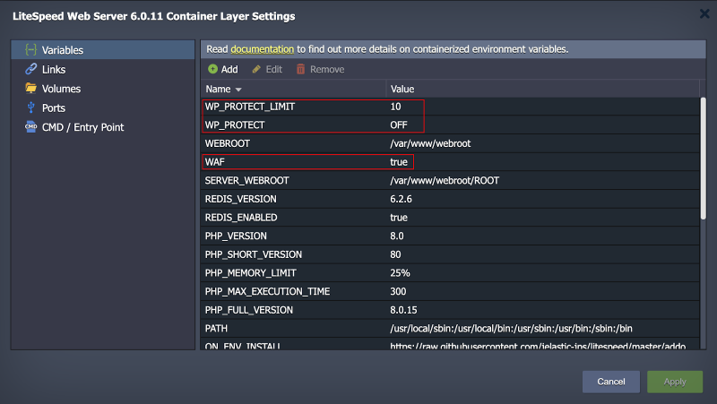Select the REDIS_ENABLED value true
Image resolution: width=717 pixels, height=404 pixels.
[x=399, y=218]
